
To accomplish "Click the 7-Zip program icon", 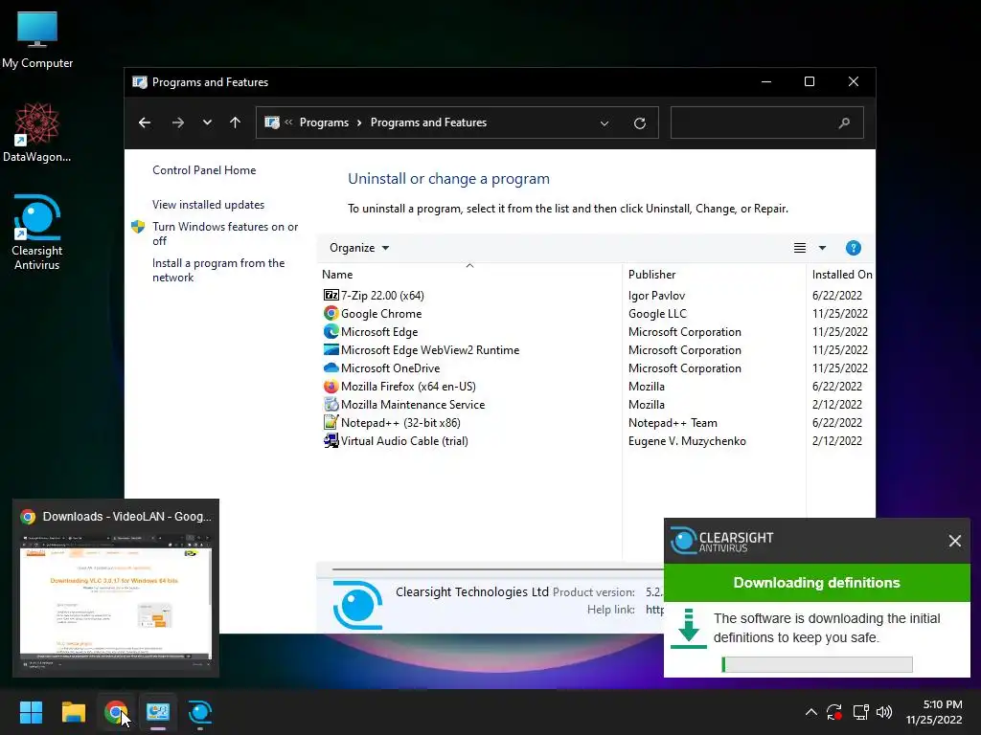I will (x=331, y=295).
